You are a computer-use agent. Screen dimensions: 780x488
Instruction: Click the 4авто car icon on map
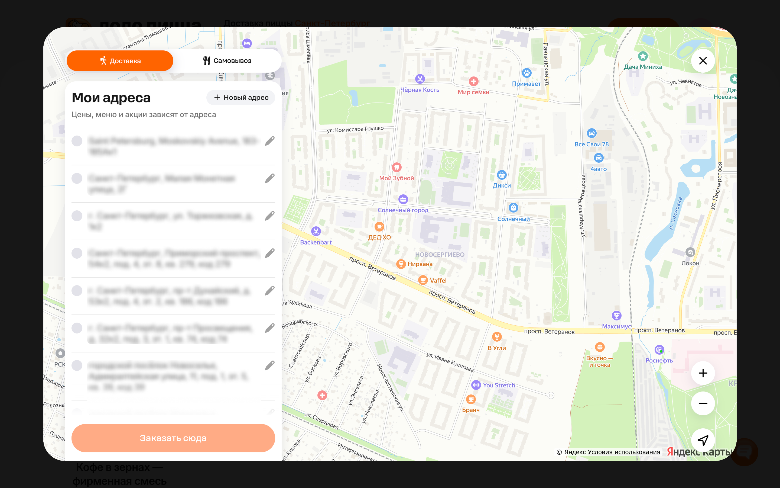[x=599, y=158]
